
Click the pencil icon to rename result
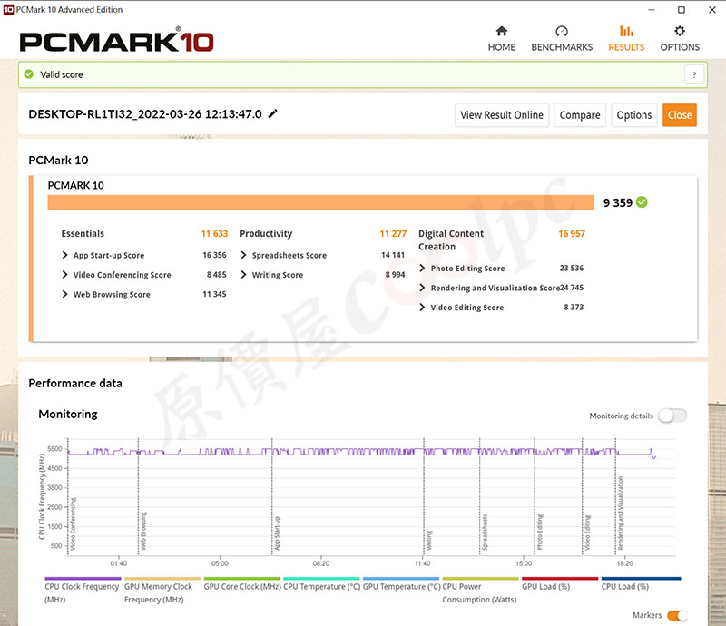pyautogui.click(x=273, y=113)
